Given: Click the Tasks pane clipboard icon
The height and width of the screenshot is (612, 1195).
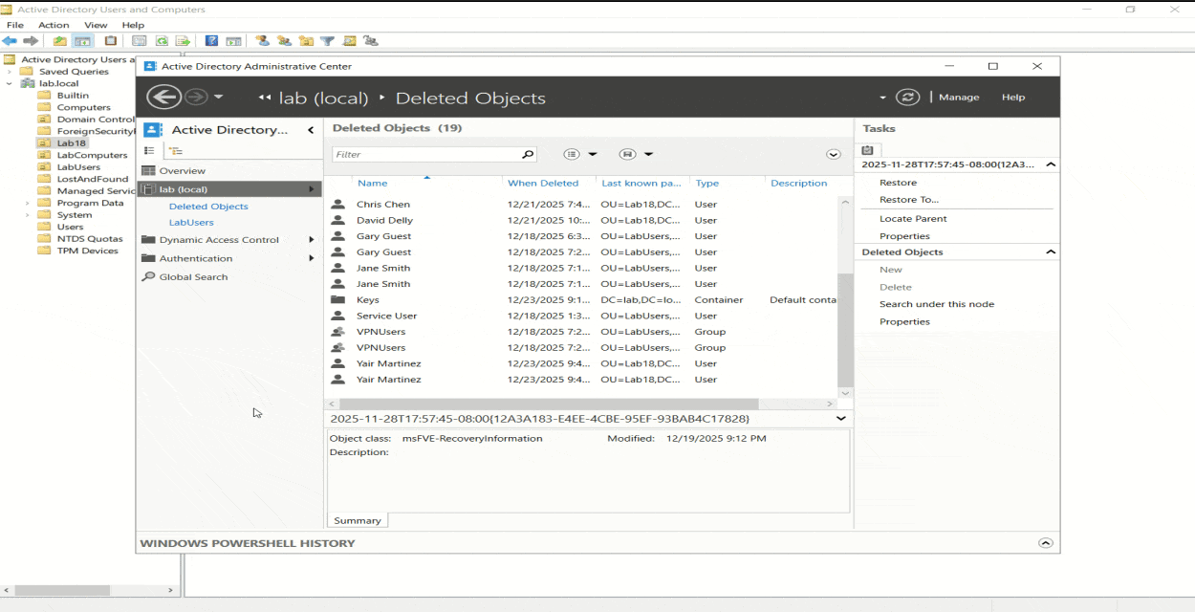Looking at the screenshot, I should click(867, 150).
